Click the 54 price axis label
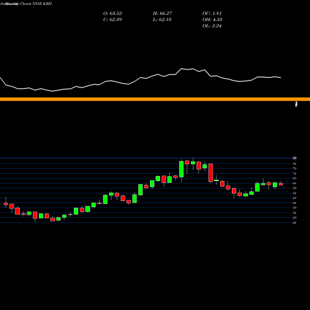This screenshot has width=310, height=310. tap(294, 193)
